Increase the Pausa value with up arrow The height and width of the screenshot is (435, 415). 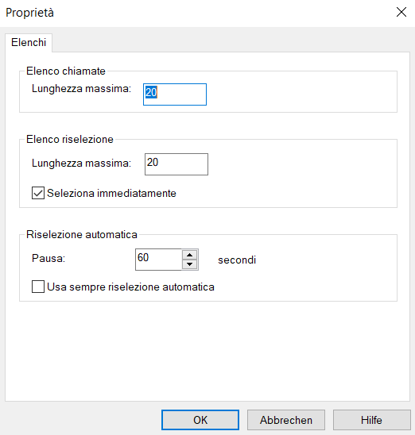tap(190, 255)
